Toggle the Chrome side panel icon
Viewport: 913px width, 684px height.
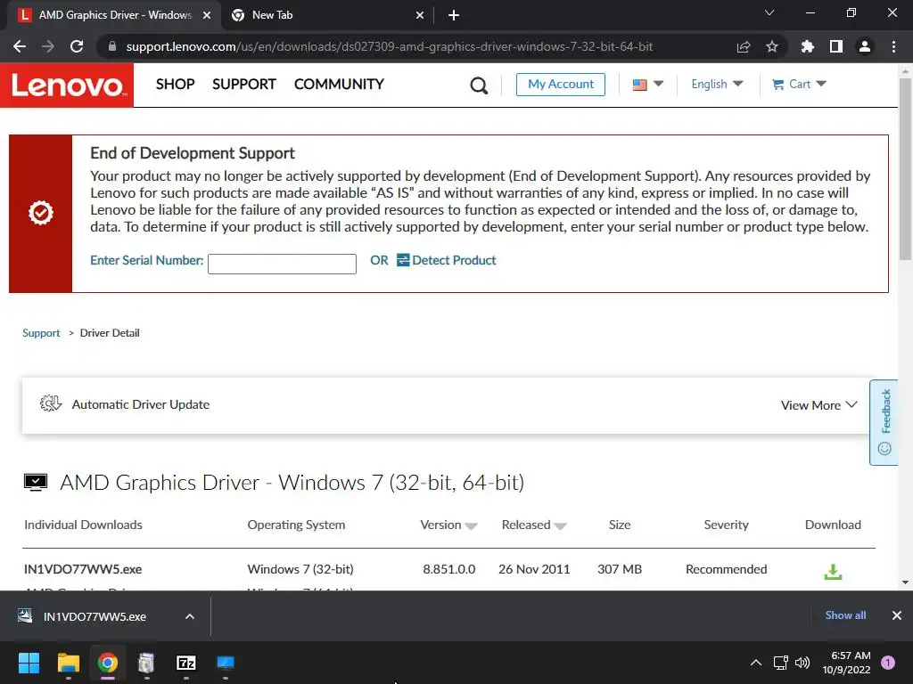(x=835, y=46)
